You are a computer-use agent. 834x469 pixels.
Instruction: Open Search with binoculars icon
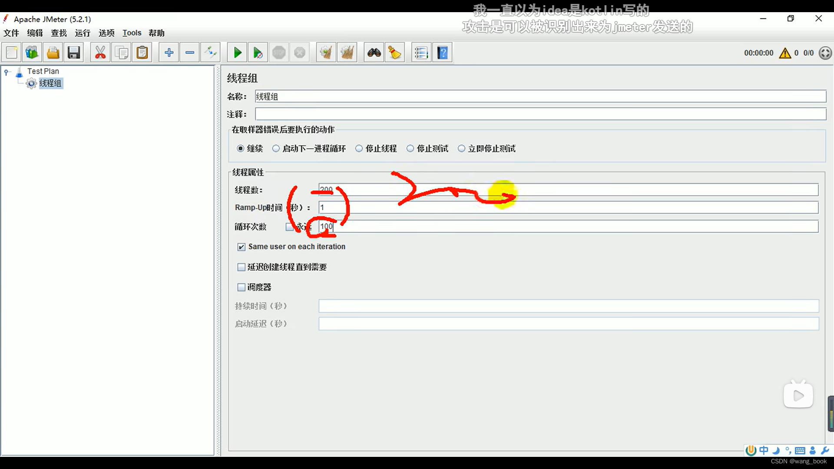(374, 53)
